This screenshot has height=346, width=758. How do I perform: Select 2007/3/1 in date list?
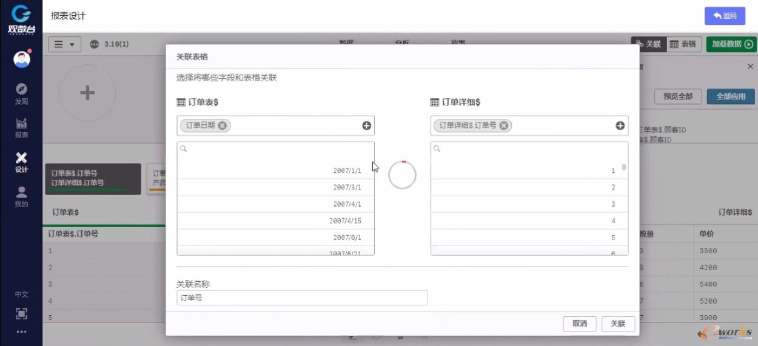point(276,188)
